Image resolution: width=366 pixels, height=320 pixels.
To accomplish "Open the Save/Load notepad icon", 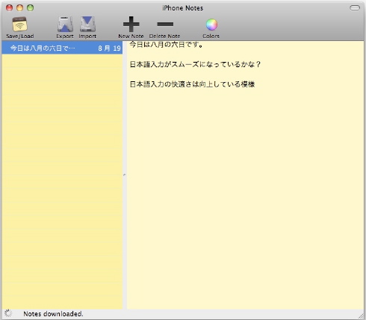I will click(x=19, y=25).
